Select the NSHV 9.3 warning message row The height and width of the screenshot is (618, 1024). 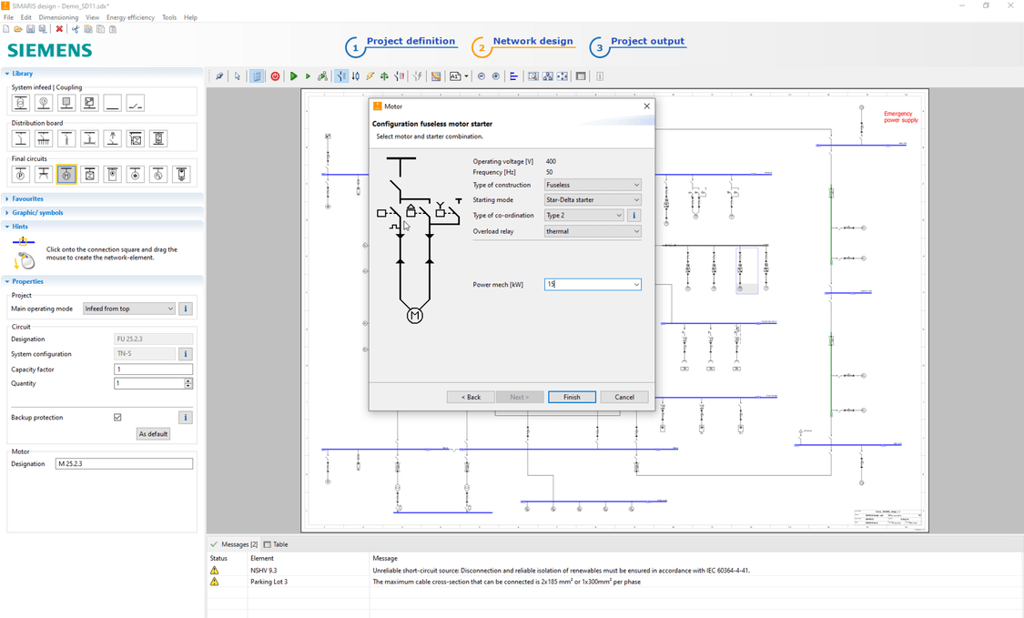(613, 571)
